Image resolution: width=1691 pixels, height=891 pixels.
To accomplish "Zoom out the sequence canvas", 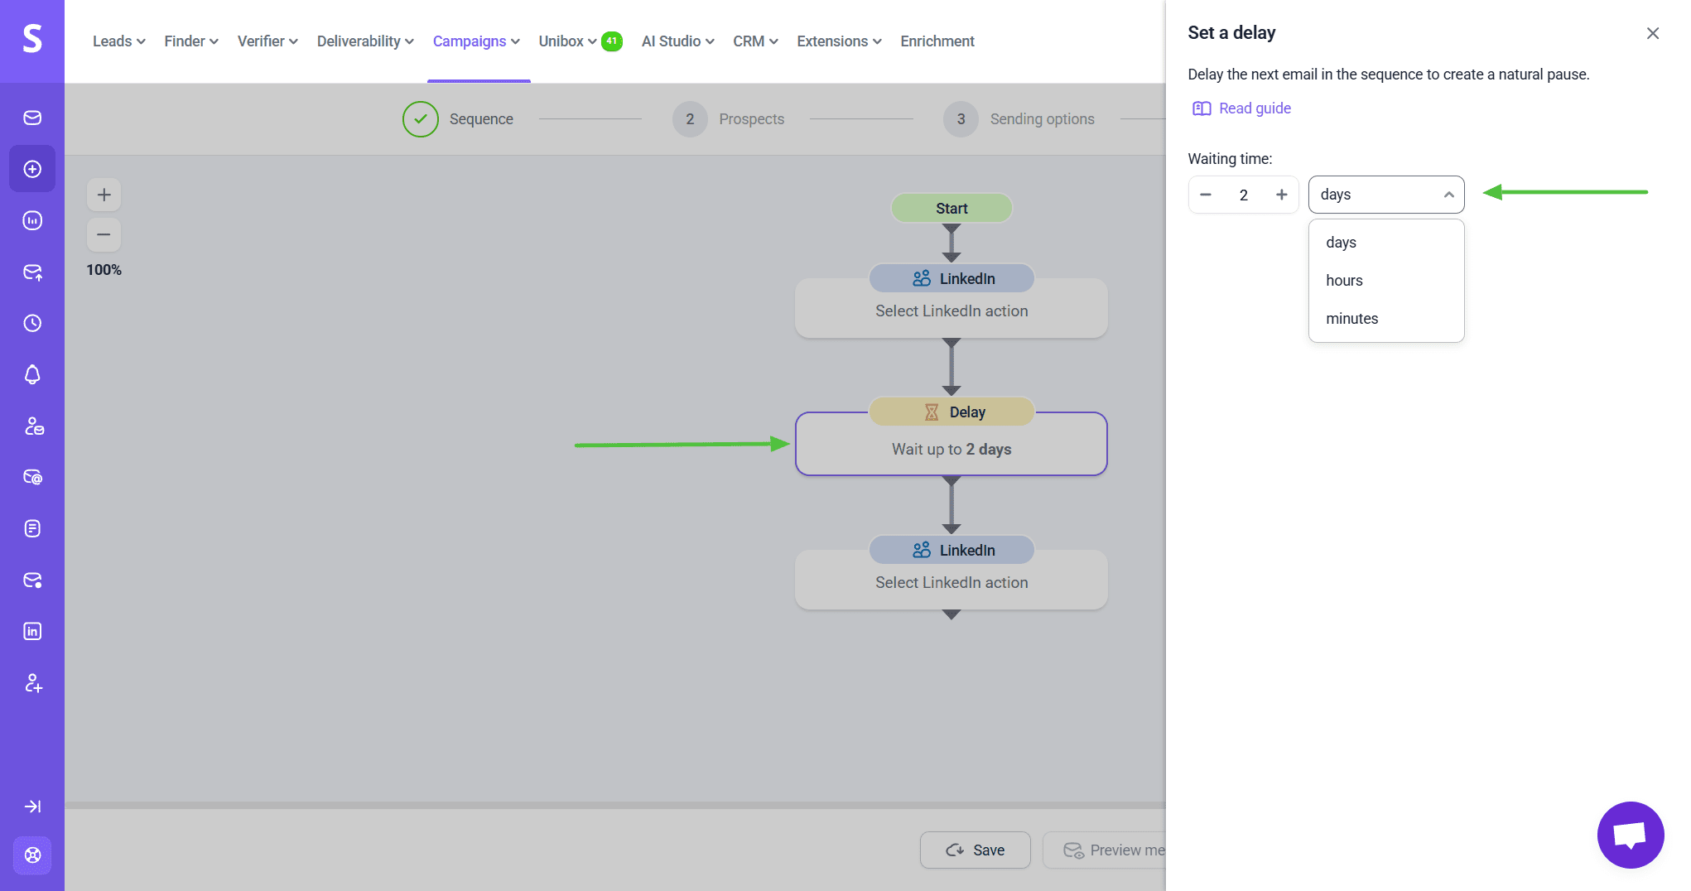I will 104,235.
